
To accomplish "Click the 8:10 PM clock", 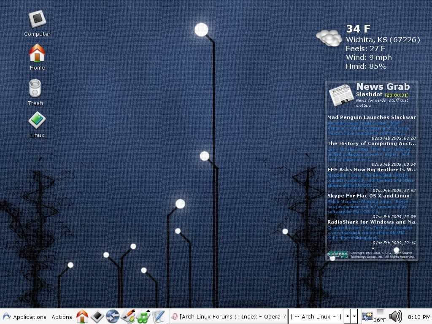I will [x=419, y=317].
